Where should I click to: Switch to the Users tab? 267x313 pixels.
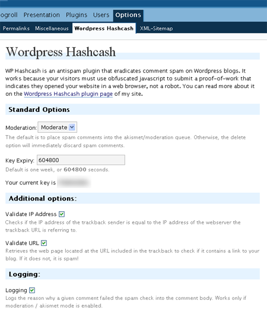(x=101, y=15)
